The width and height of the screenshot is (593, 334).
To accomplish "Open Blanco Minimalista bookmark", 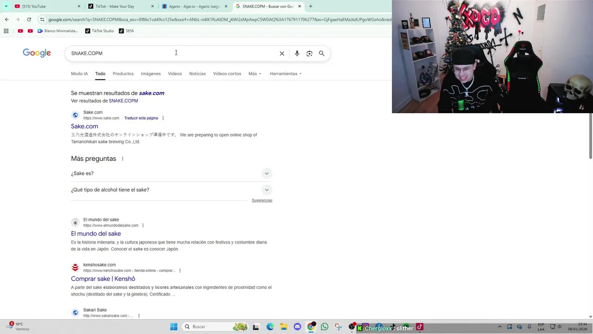I will pyautogui.click(x=58, y=31).
